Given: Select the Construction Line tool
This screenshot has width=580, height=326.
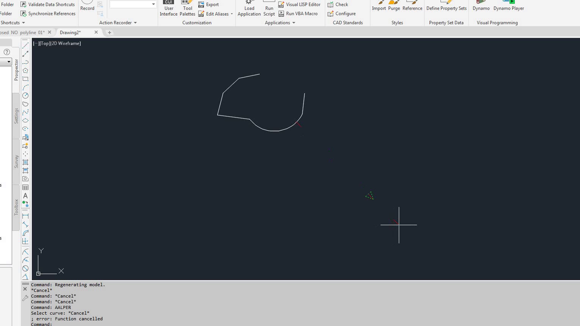Looking at the screenshot, I should point(26,53).
